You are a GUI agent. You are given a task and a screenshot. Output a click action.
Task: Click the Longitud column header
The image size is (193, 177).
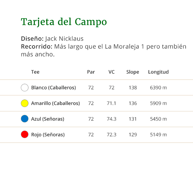point(158,72)
